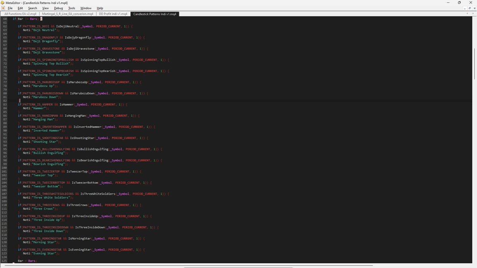Click the "Three Crows" string

[43, 209]
